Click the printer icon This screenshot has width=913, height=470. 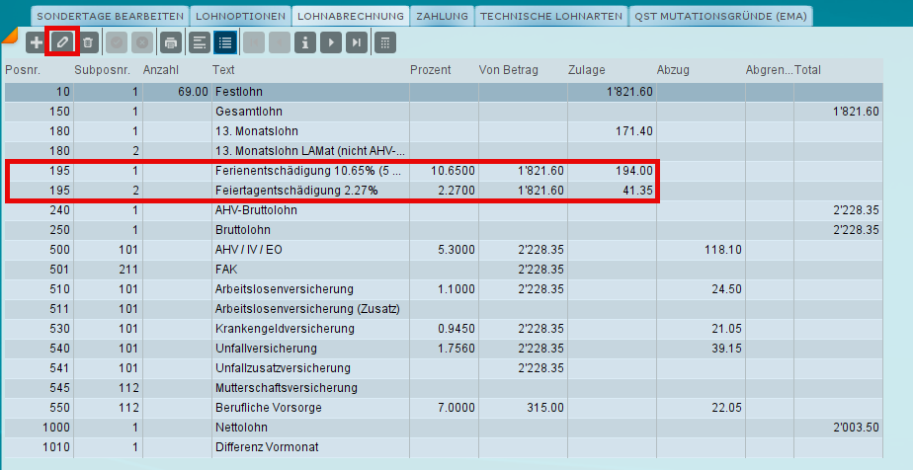pos(171,42)
